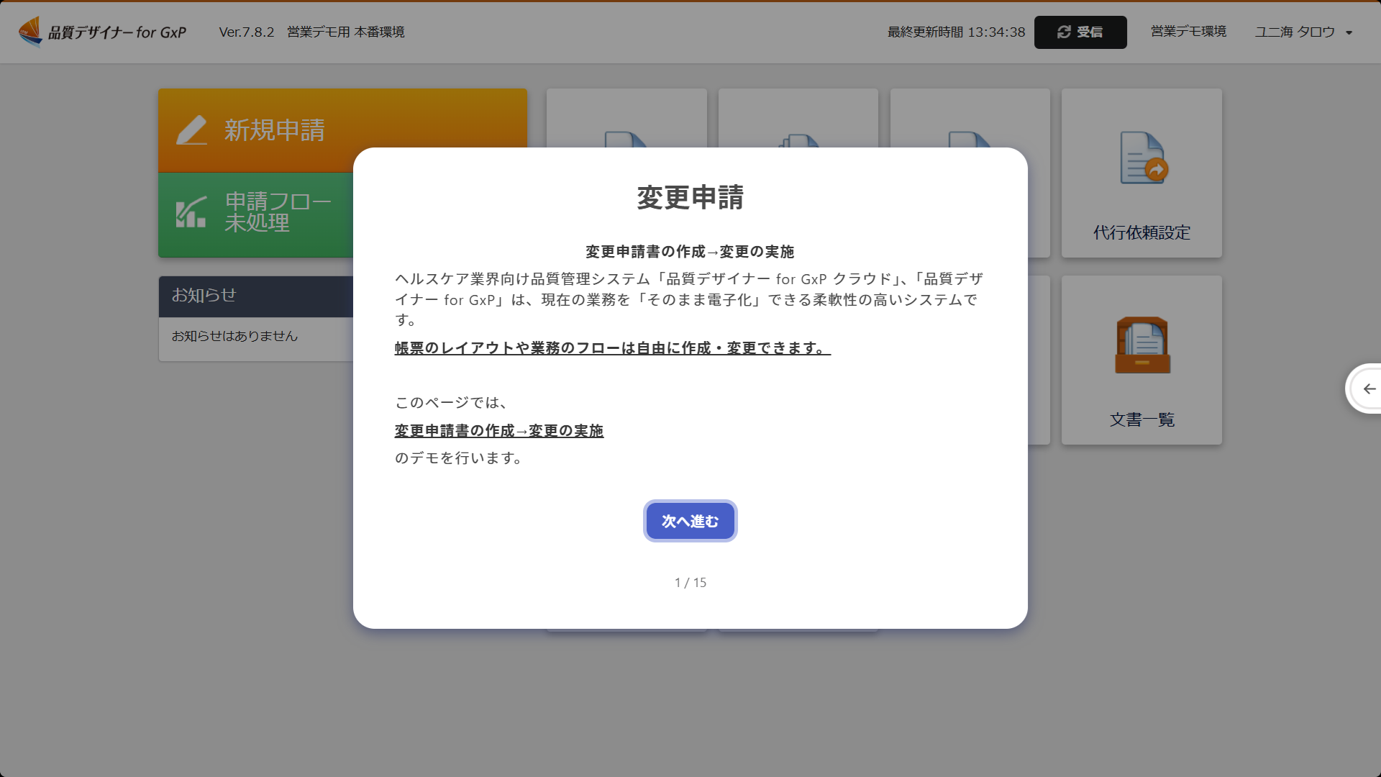Image resolution: width=1381 pixels, height=777 pixels.
Task: Open the 文書一覧 archive drawer icon
Action: point(1142,345)
